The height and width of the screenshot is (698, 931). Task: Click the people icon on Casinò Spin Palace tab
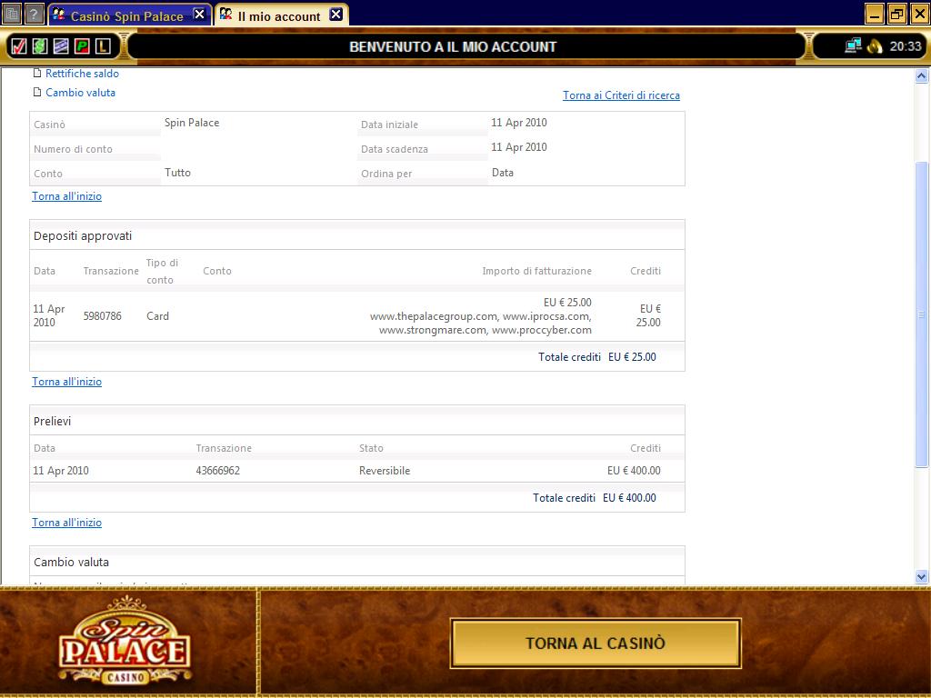pos(59,15)
